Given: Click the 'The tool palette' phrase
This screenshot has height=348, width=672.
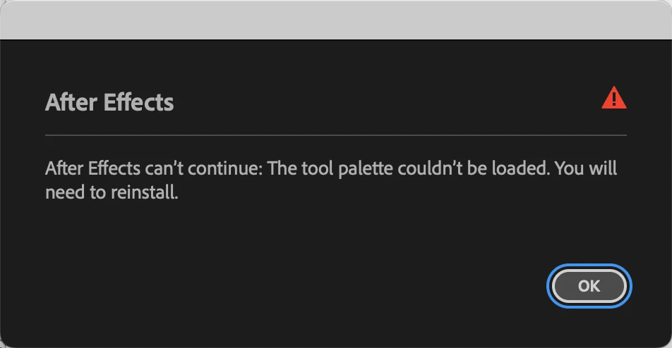Looking at the screenshot, I should (x=330, y=168).
